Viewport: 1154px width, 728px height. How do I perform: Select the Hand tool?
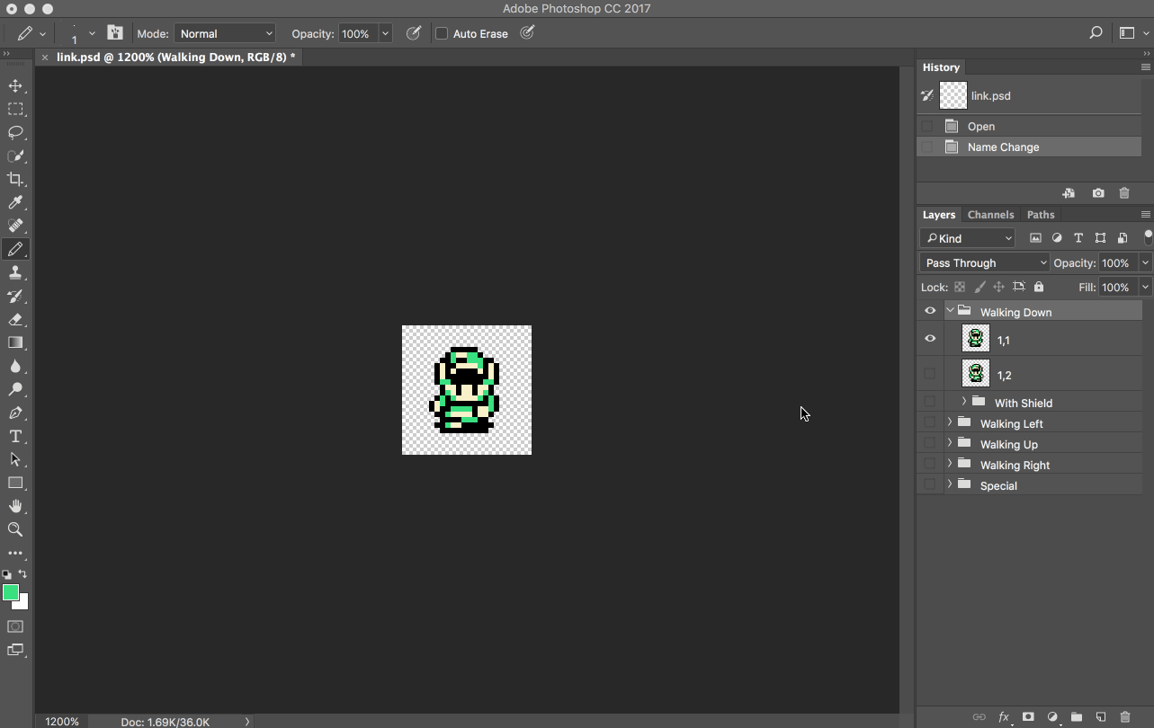click(x=15, y=507)
